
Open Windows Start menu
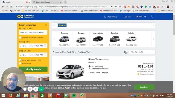pos(3,96)
